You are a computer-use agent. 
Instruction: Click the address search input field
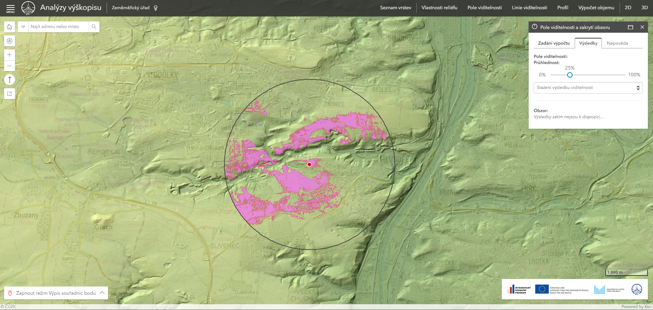[x=58, y=27]
